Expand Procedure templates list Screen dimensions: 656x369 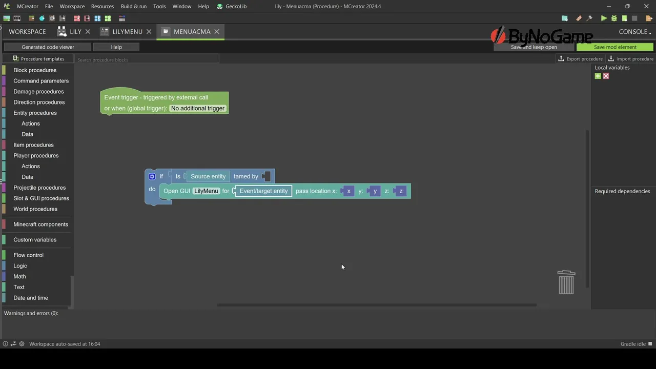38,58
